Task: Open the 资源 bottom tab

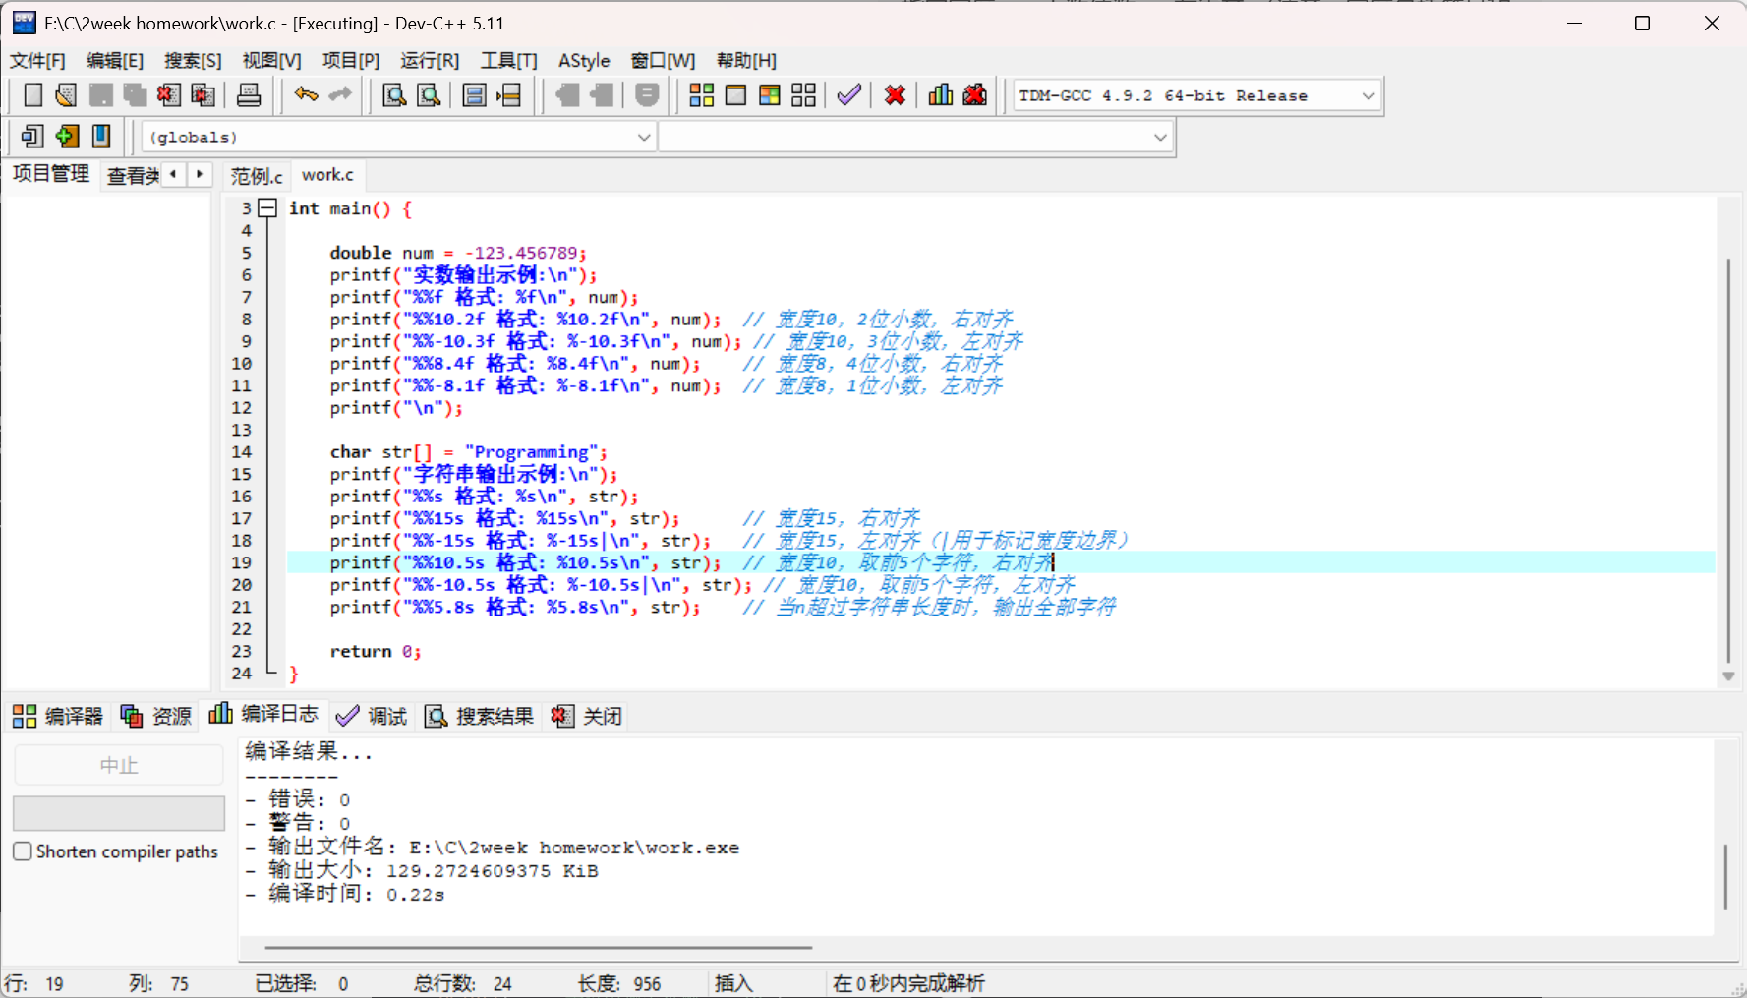Action: pyautogui.click(x=156, y=716)
